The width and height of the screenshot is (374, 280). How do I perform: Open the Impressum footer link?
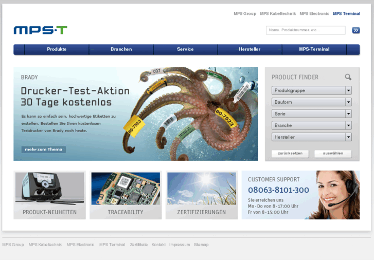180,245
